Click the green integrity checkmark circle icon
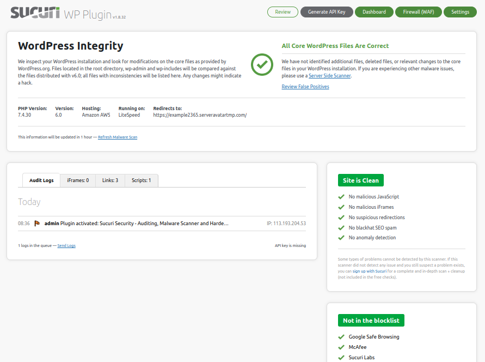 (x=262, y=64)
